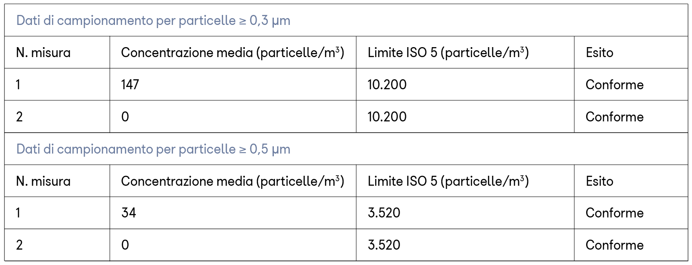Image resolution: width=692 pixels, height=265 pixels.
Task: Click the '≥ 0,5 µm' sampling data heading
Action: [153, 149]
